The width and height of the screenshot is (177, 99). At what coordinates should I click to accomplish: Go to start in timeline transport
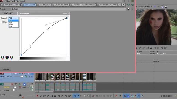click(59, 96)
